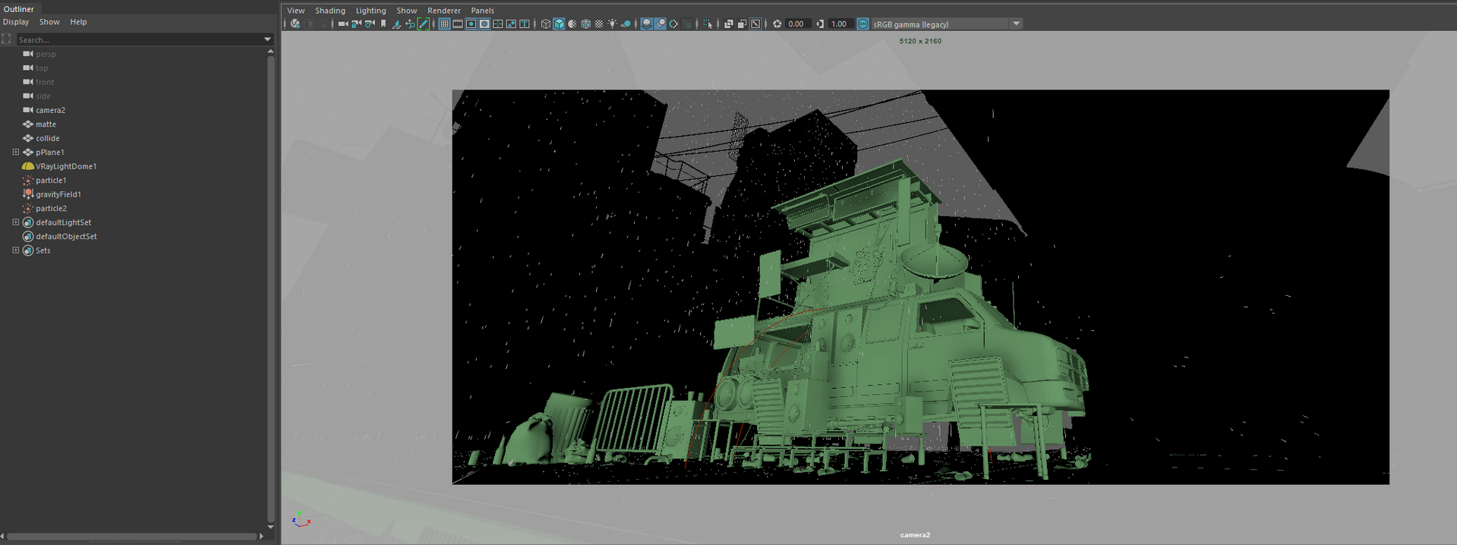
Task: Open the Outliner Display menu
Action: [16, 22]
